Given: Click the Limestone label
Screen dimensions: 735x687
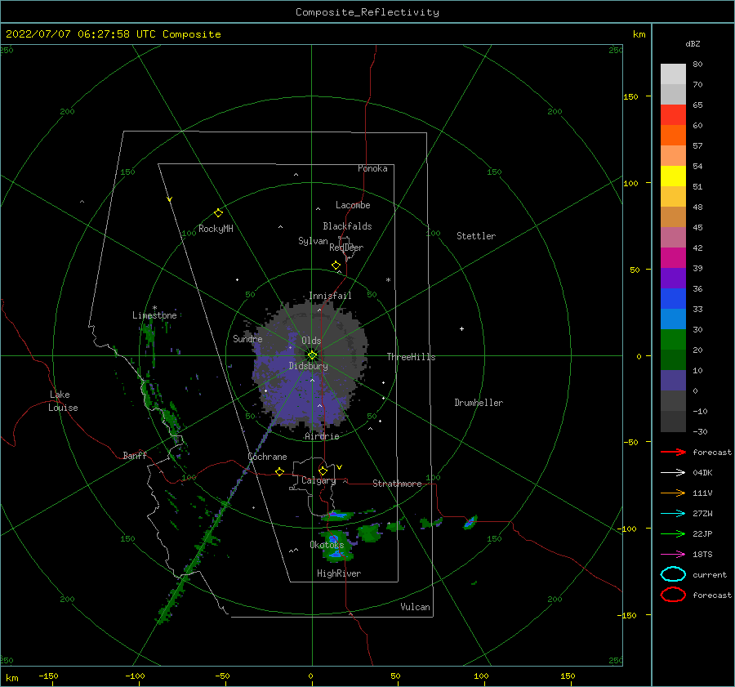Looking at the screenshot, I should click(154, 315).
